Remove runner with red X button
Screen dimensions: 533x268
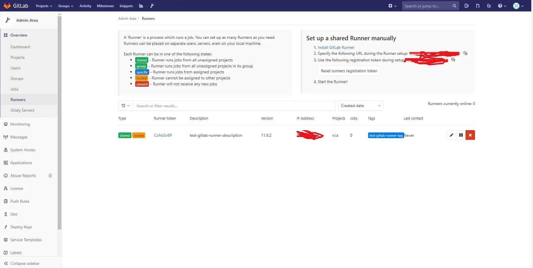tap(470, 135)
